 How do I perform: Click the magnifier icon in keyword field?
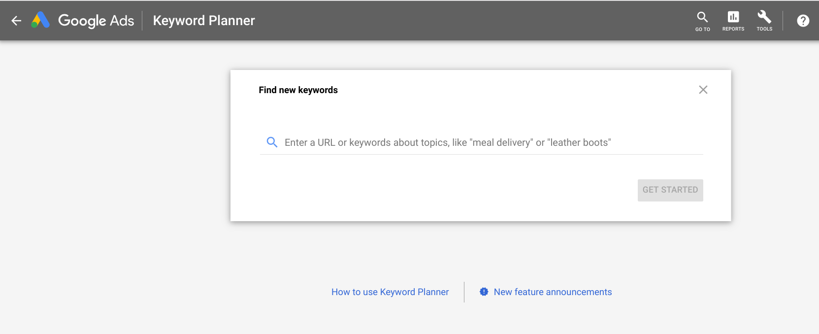click(x=272, y=142)
